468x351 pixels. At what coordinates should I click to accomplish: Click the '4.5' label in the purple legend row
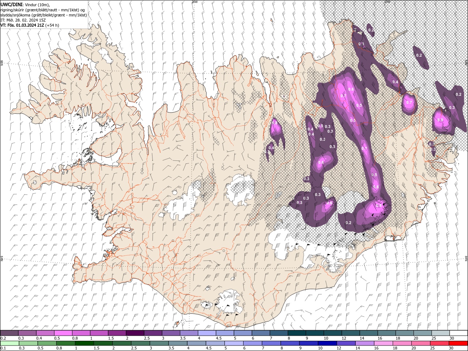[219, 338]
